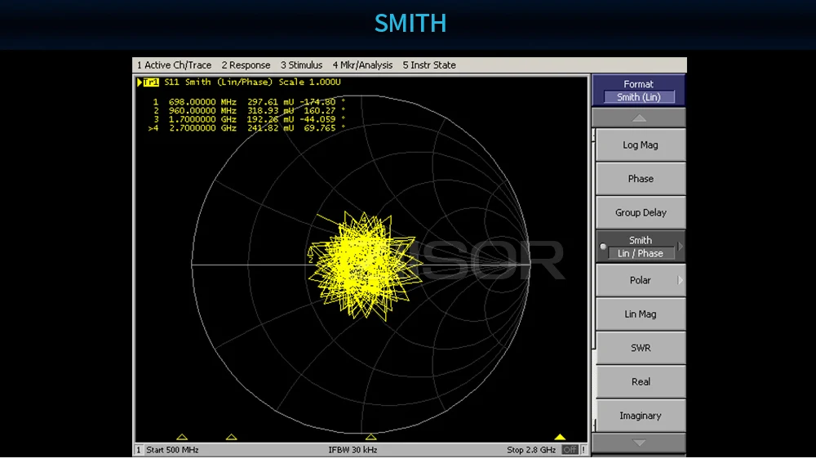
Task: Choose the Group Delay format button
Action: 640,212
